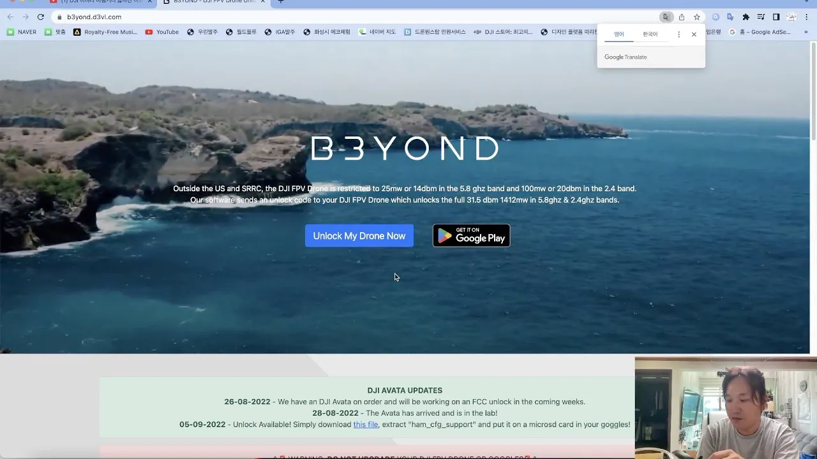
Task: Go forward with the browser forward arrow
Action: (26, 17)
